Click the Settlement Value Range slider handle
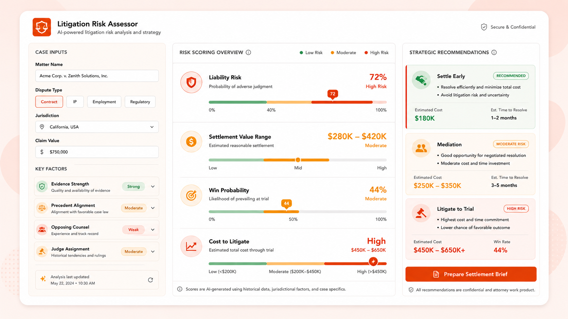 (298, 160)
